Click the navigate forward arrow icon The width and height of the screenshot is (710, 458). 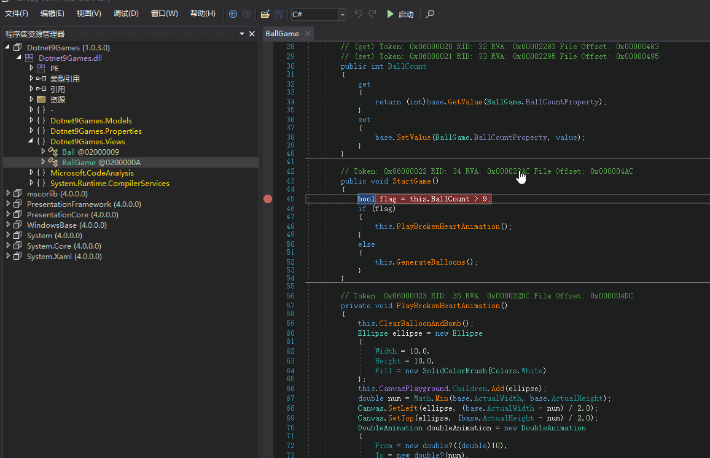point(246,14)
